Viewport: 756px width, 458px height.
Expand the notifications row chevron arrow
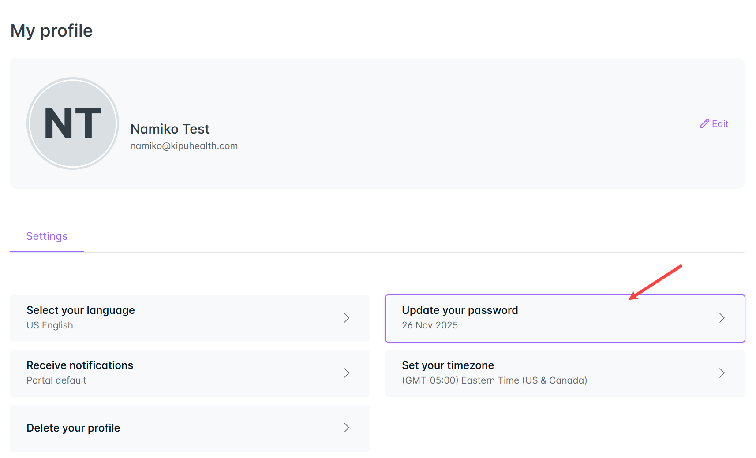pyautogui.click(x=347, y=373)
